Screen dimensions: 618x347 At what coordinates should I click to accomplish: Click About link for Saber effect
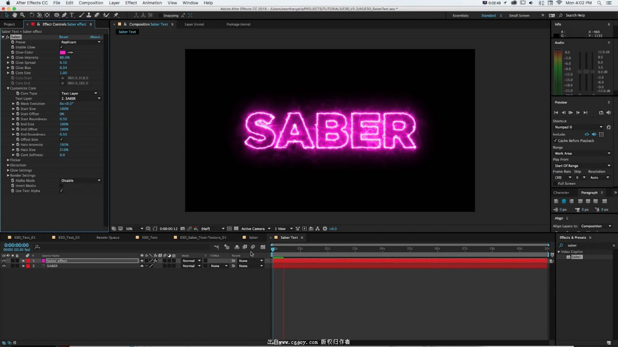click(x=96, y=37)
